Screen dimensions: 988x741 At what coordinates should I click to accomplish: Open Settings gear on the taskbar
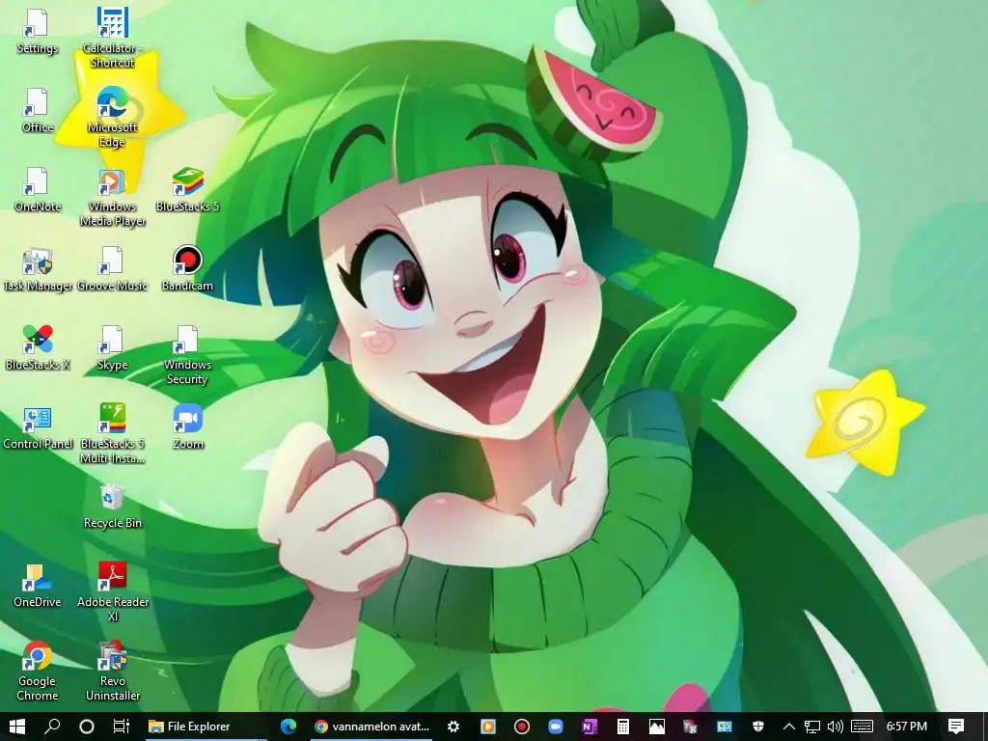(453, 727)
